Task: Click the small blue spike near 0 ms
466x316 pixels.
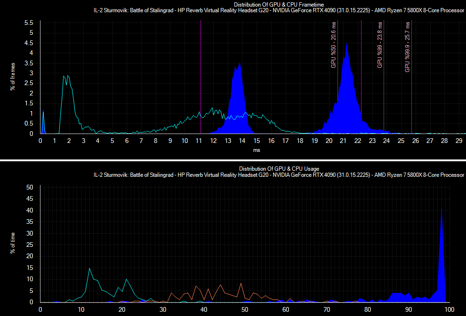Action: point(43,125)
